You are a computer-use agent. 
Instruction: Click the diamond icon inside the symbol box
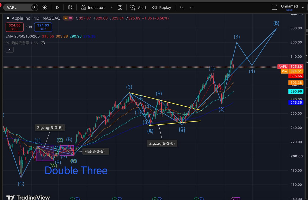coord(34,7)
